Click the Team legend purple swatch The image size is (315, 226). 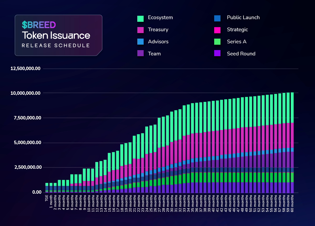tap(140, 54)
